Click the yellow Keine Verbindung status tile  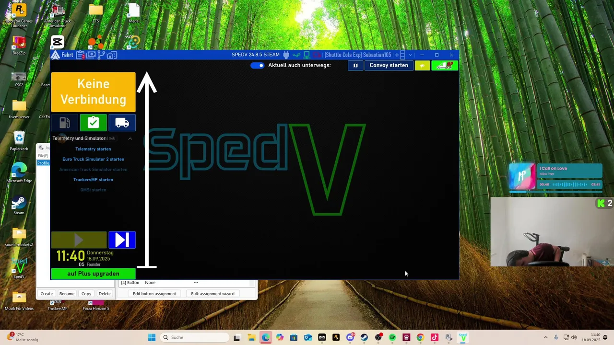click(94, 92)
